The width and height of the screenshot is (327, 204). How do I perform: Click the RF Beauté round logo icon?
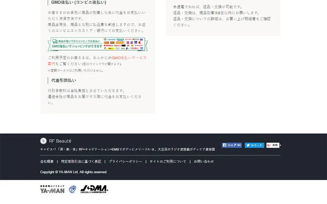pos(43,141)
